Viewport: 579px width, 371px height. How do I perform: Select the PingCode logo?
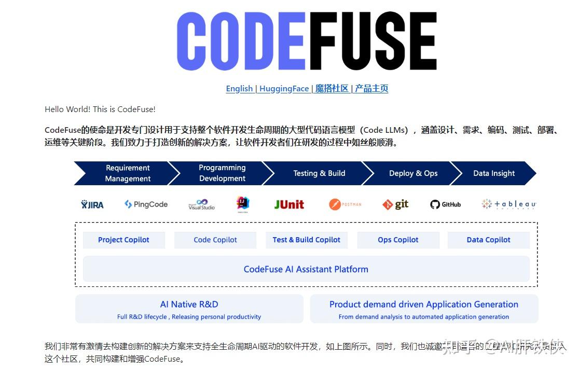pos(145,204)
